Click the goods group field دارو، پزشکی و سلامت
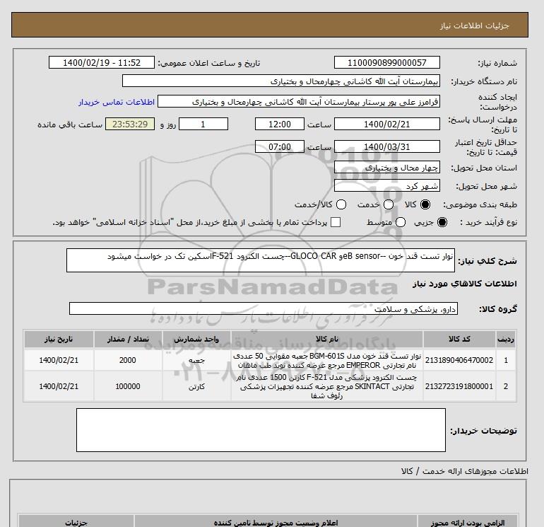 click(264, 308)
